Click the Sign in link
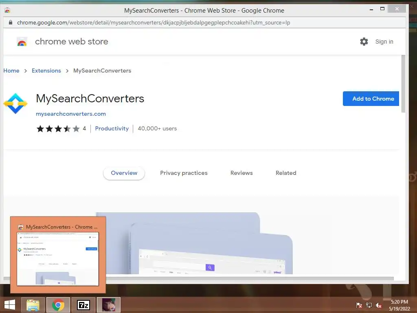The image size is (417, 313). click(384, 42)
